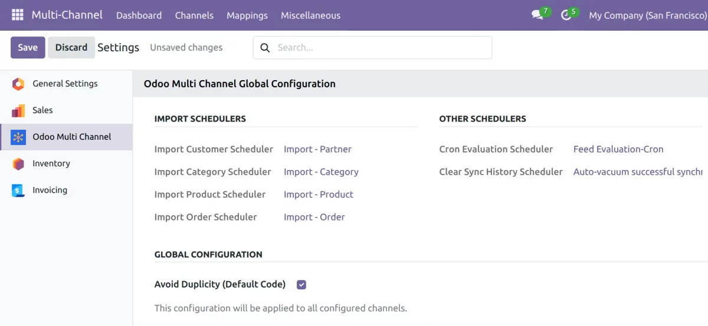Screen dimensions: 708x326
Task: Click the Sales bar chart icon
Action: pos(18,110)
